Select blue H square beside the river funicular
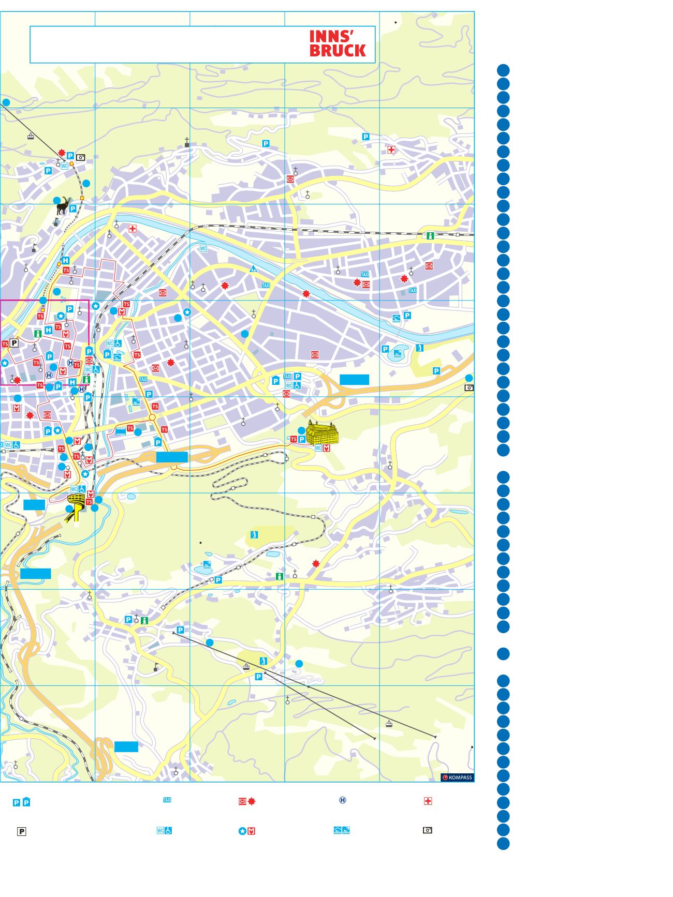The height and width of the screenshot is (897, 673). point(66,261)
